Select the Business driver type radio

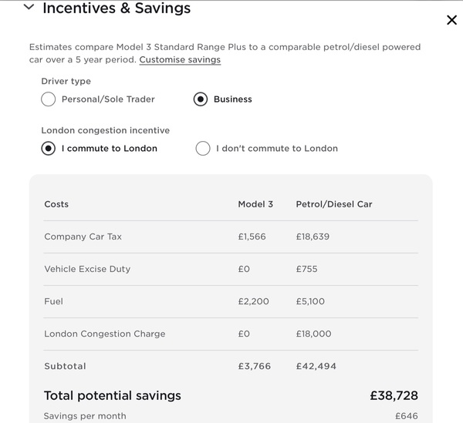[x=201, y=99]
